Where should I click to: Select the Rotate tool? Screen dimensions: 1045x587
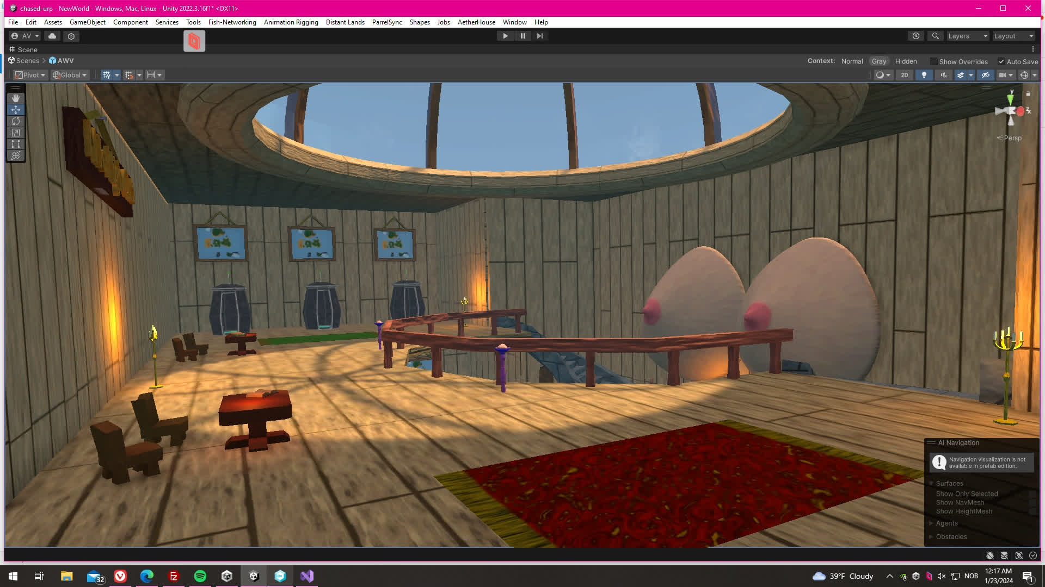tap(16, 121)
